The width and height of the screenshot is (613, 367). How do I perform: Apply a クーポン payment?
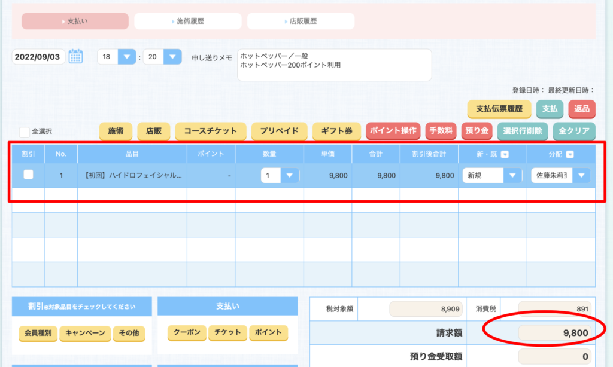(x=182, y=332)
